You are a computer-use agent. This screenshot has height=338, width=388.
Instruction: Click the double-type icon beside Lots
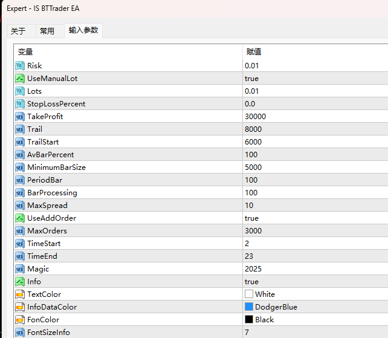click(x=20, y=91)
